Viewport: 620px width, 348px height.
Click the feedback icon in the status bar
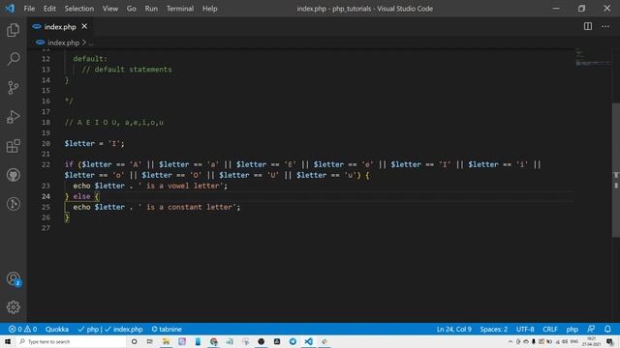pyautogui.click(x=591, y=329)
